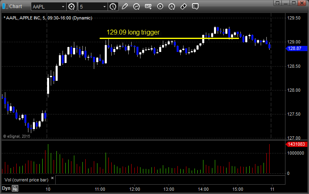
Task: Select the yellow trigger line on chart
Action: pyautogui.click(x=169, y=38)
